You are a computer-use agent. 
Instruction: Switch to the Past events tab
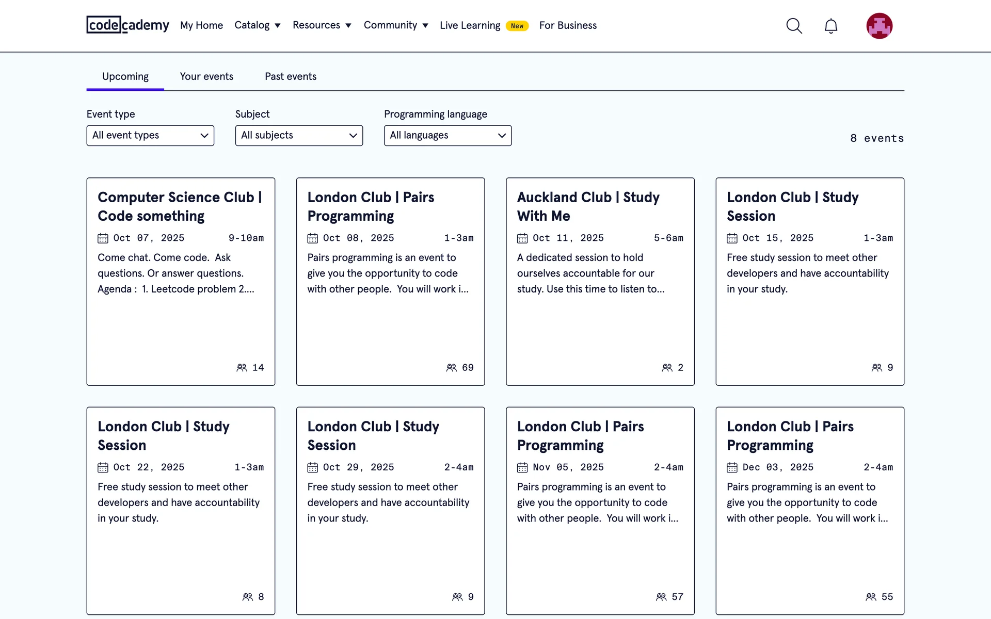click(291, 76)
